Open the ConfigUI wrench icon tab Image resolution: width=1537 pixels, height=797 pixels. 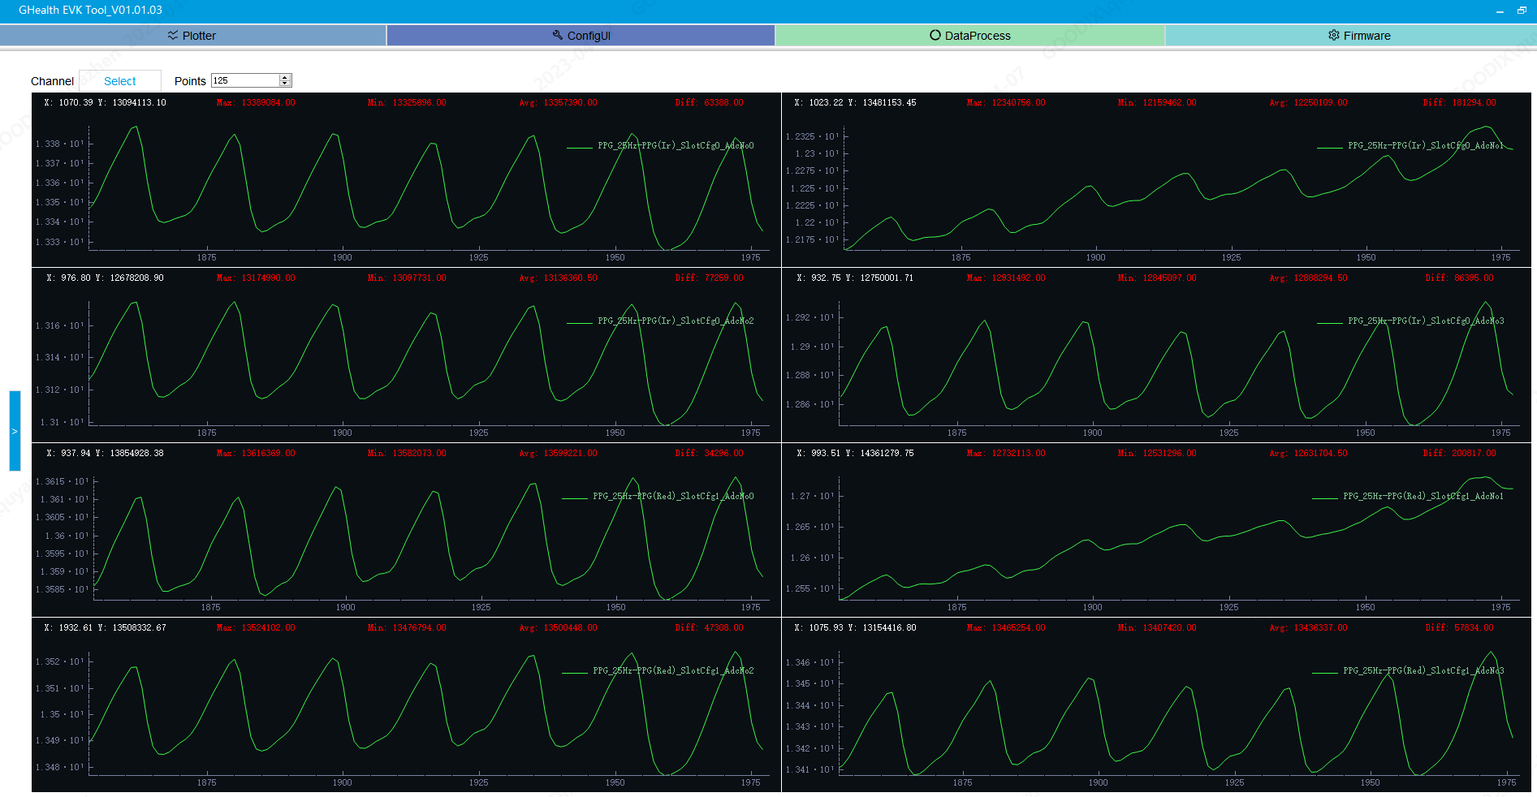point(581,36)
